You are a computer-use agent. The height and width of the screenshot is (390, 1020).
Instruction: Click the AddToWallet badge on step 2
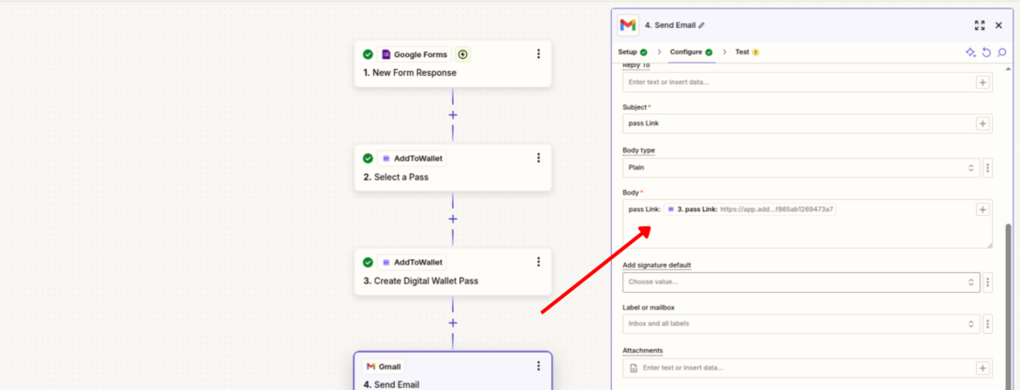412,159
